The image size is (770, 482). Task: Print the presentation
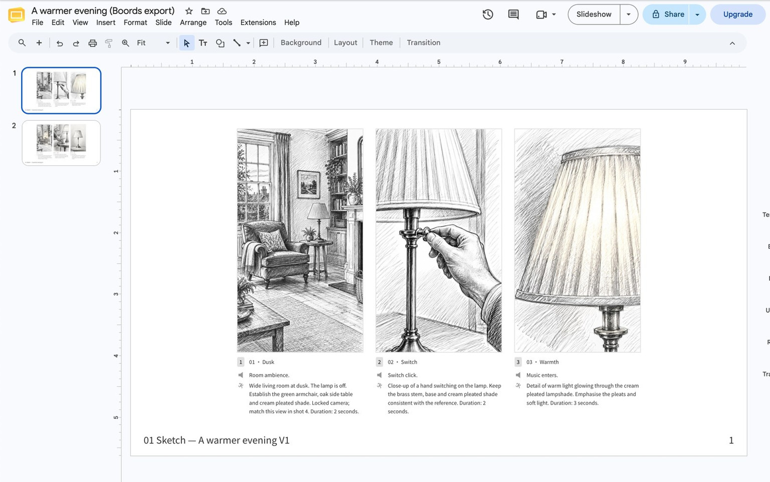(x=93, y=43)
